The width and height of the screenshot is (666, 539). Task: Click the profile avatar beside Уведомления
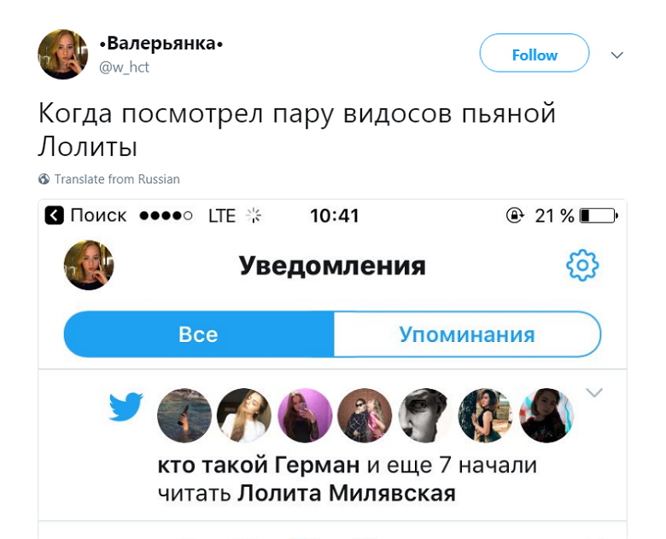pos(89,264)
